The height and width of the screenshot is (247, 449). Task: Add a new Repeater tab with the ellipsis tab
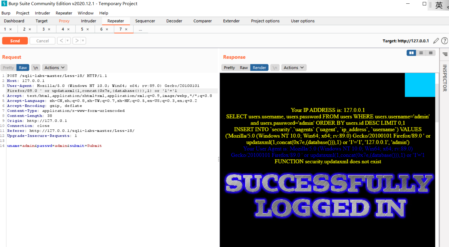(x=141, y=29)
